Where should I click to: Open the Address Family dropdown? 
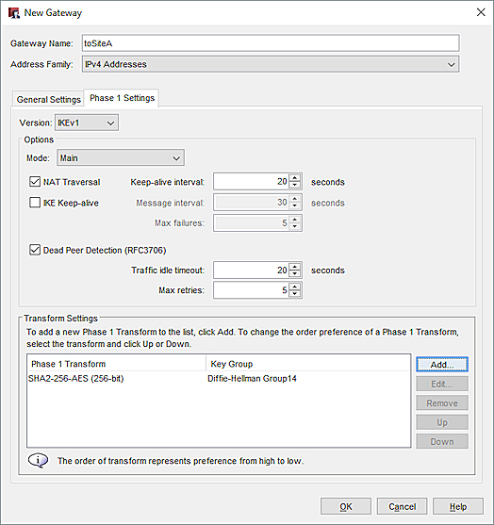coord(271,64)
